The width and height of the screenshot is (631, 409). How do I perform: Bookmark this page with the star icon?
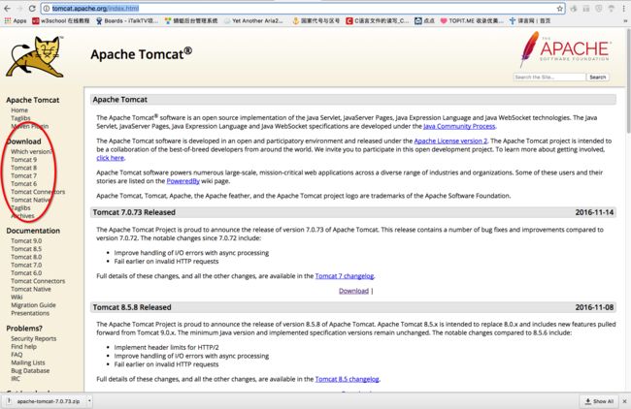click(559, 9)
